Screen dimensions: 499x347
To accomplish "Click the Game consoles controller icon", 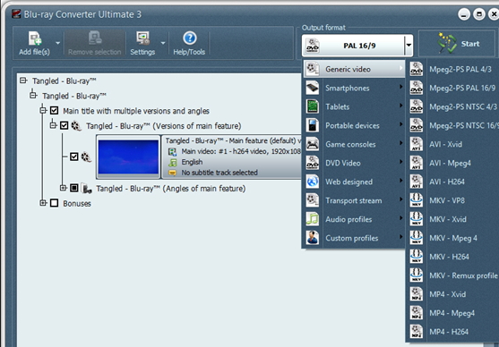I will (x=313, y=144).
